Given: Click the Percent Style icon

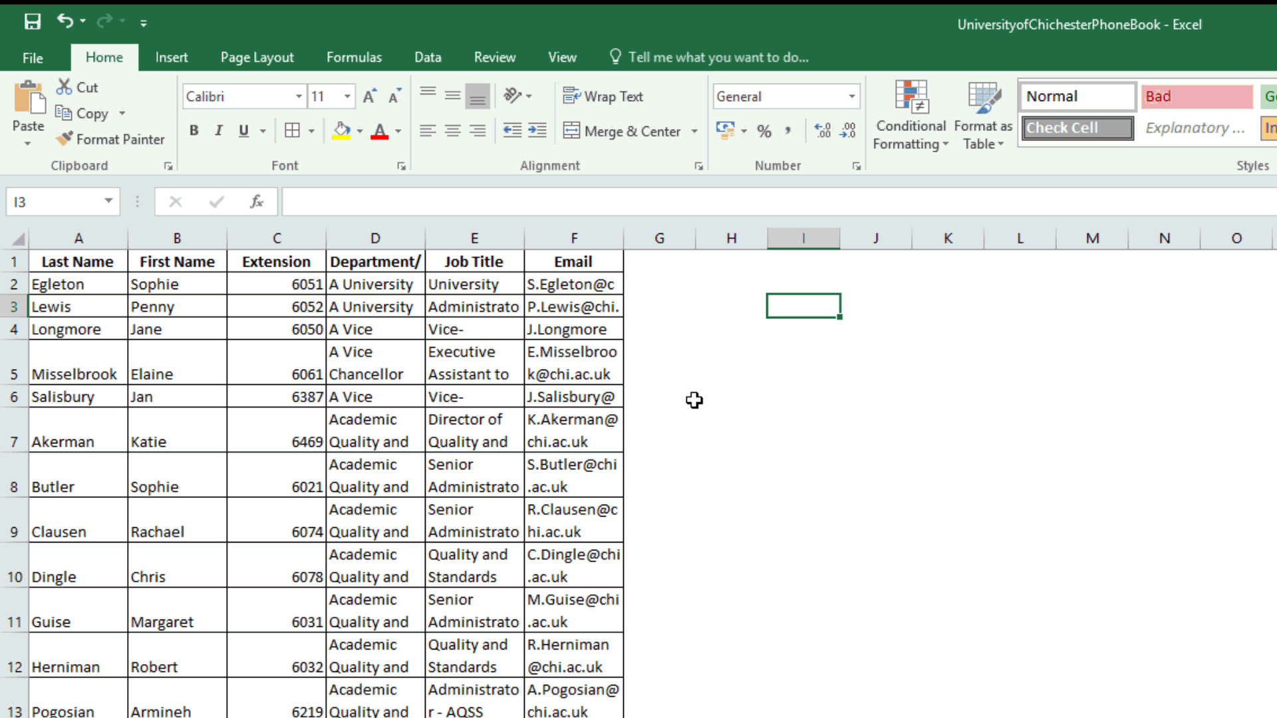Looking at the screenshot, I should pos(765,130).
